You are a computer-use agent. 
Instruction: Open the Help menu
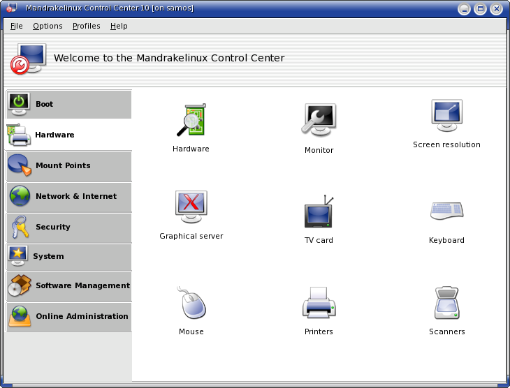(x=119, y=26)
